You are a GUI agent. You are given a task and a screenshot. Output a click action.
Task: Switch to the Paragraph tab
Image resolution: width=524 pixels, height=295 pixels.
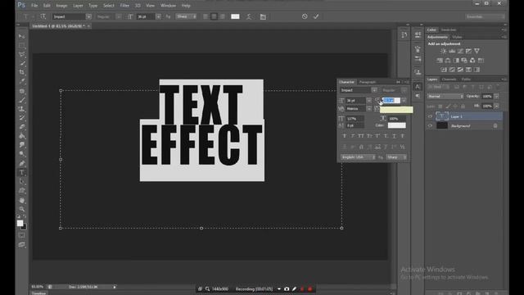(x=368, y=82)
